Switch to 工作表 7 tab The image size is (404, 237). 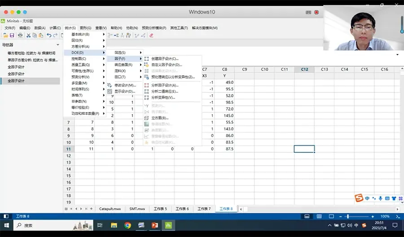coord(204,209)
